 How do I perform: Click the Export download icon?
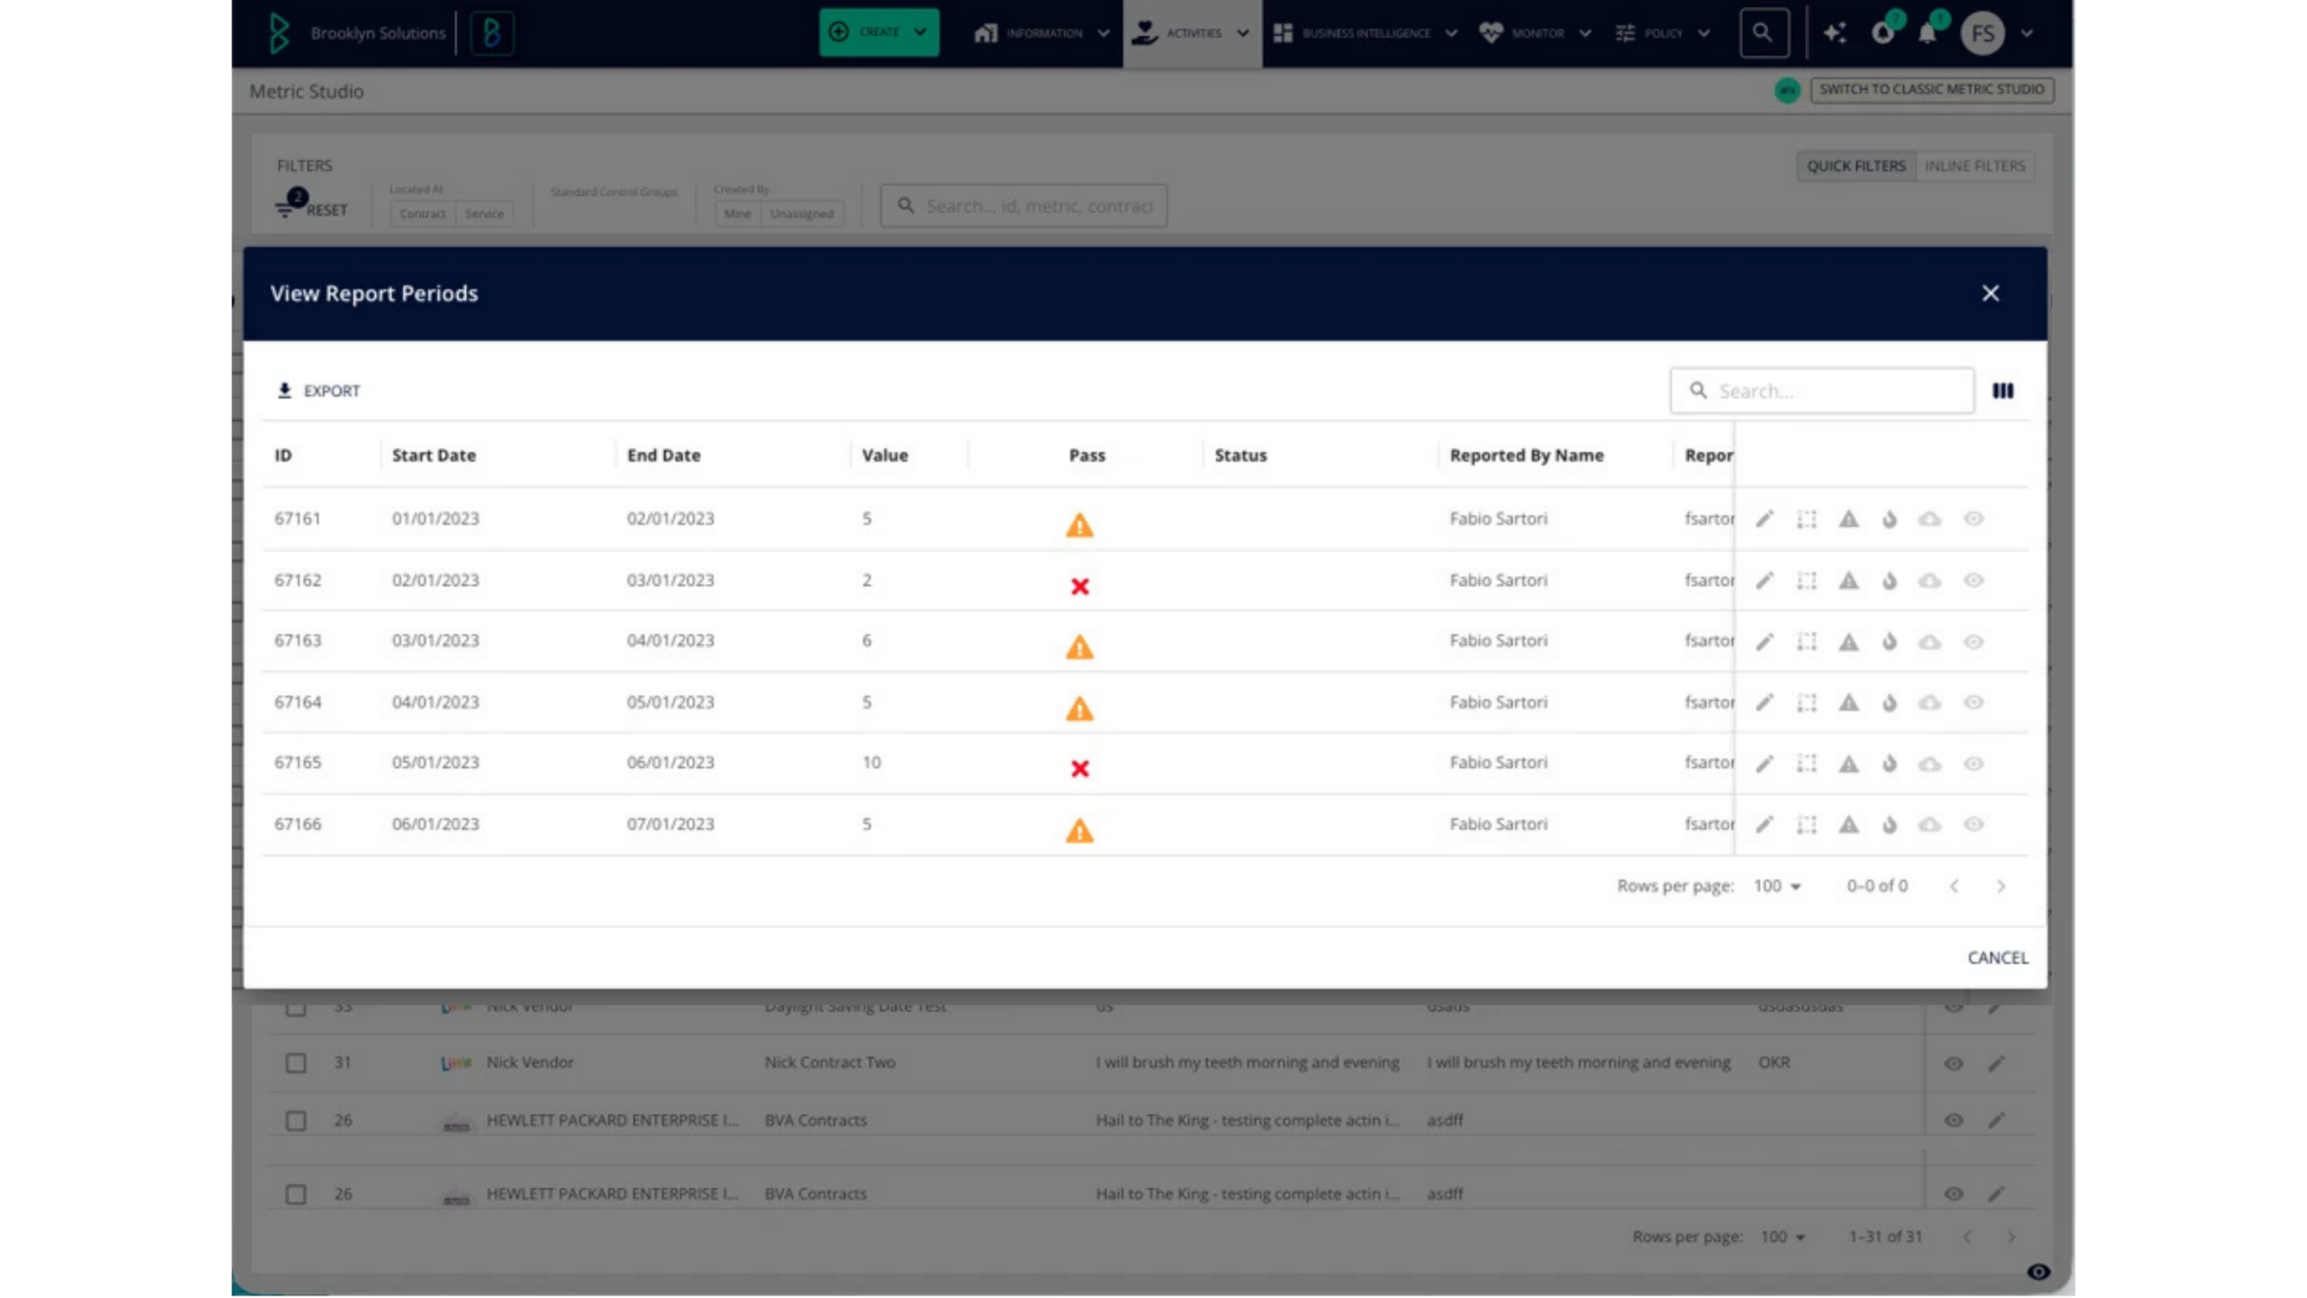[x=284, y=390]
